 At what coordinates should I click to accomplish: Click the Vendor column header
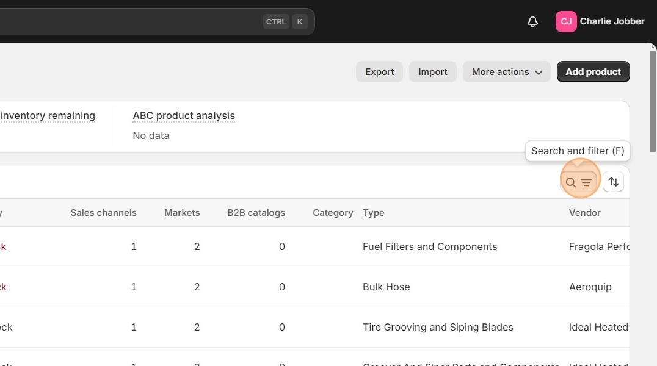click(584, 213)
